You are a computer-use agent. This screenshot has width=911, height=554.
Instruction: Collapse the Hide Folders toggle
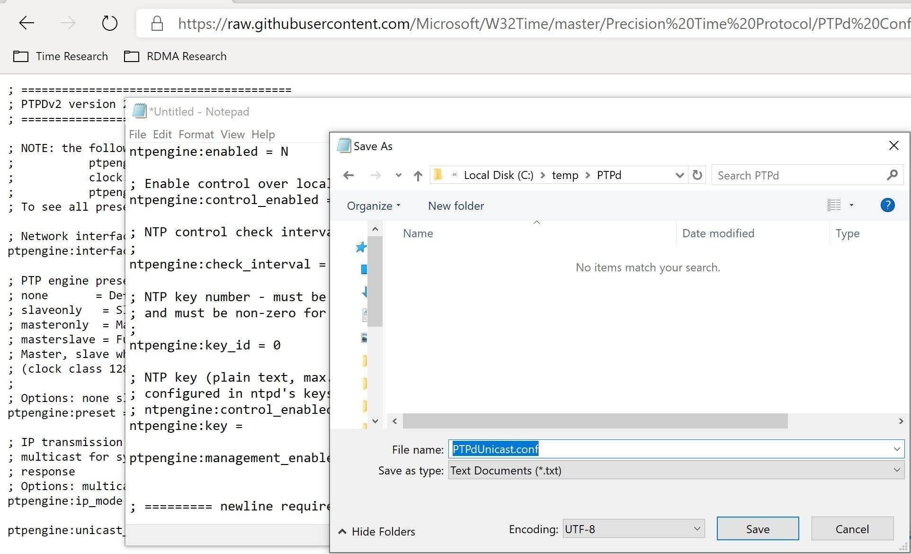pyautogui.click(x=377, y=531)
